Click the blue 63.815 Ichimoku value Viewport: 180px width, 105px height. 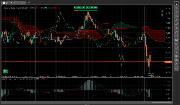tap(31, 8)
